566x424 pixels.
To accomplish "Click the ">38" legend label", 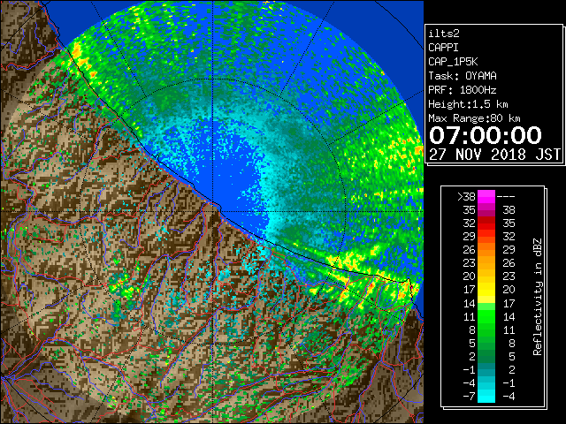I will (466, 197).
